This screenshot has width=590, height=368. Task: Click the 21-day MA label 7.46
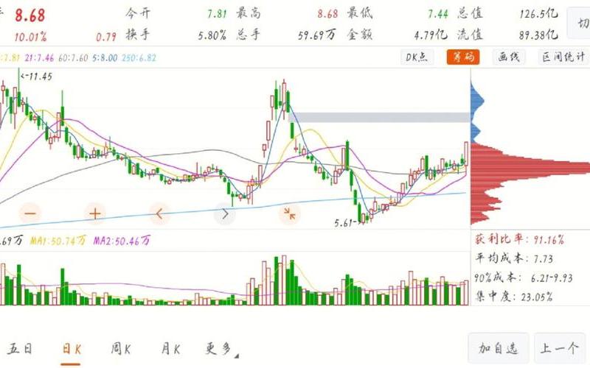click(40, 58)
